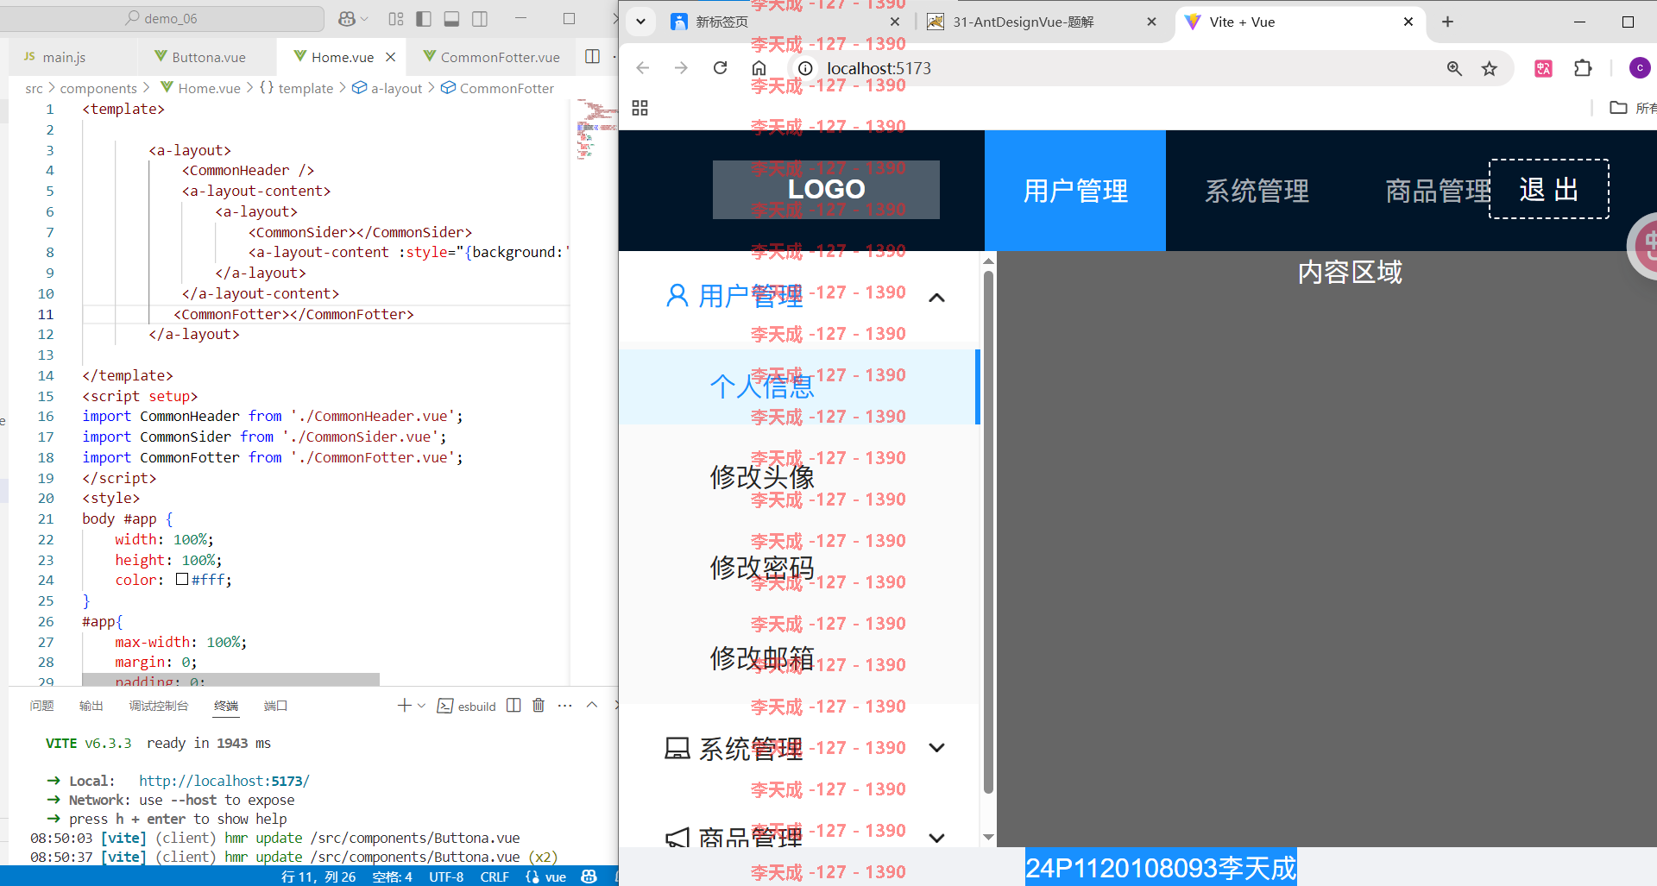Click the zoom magnifier icon in address bar
Screen dimensions: 1657x886
[1454, 68]
